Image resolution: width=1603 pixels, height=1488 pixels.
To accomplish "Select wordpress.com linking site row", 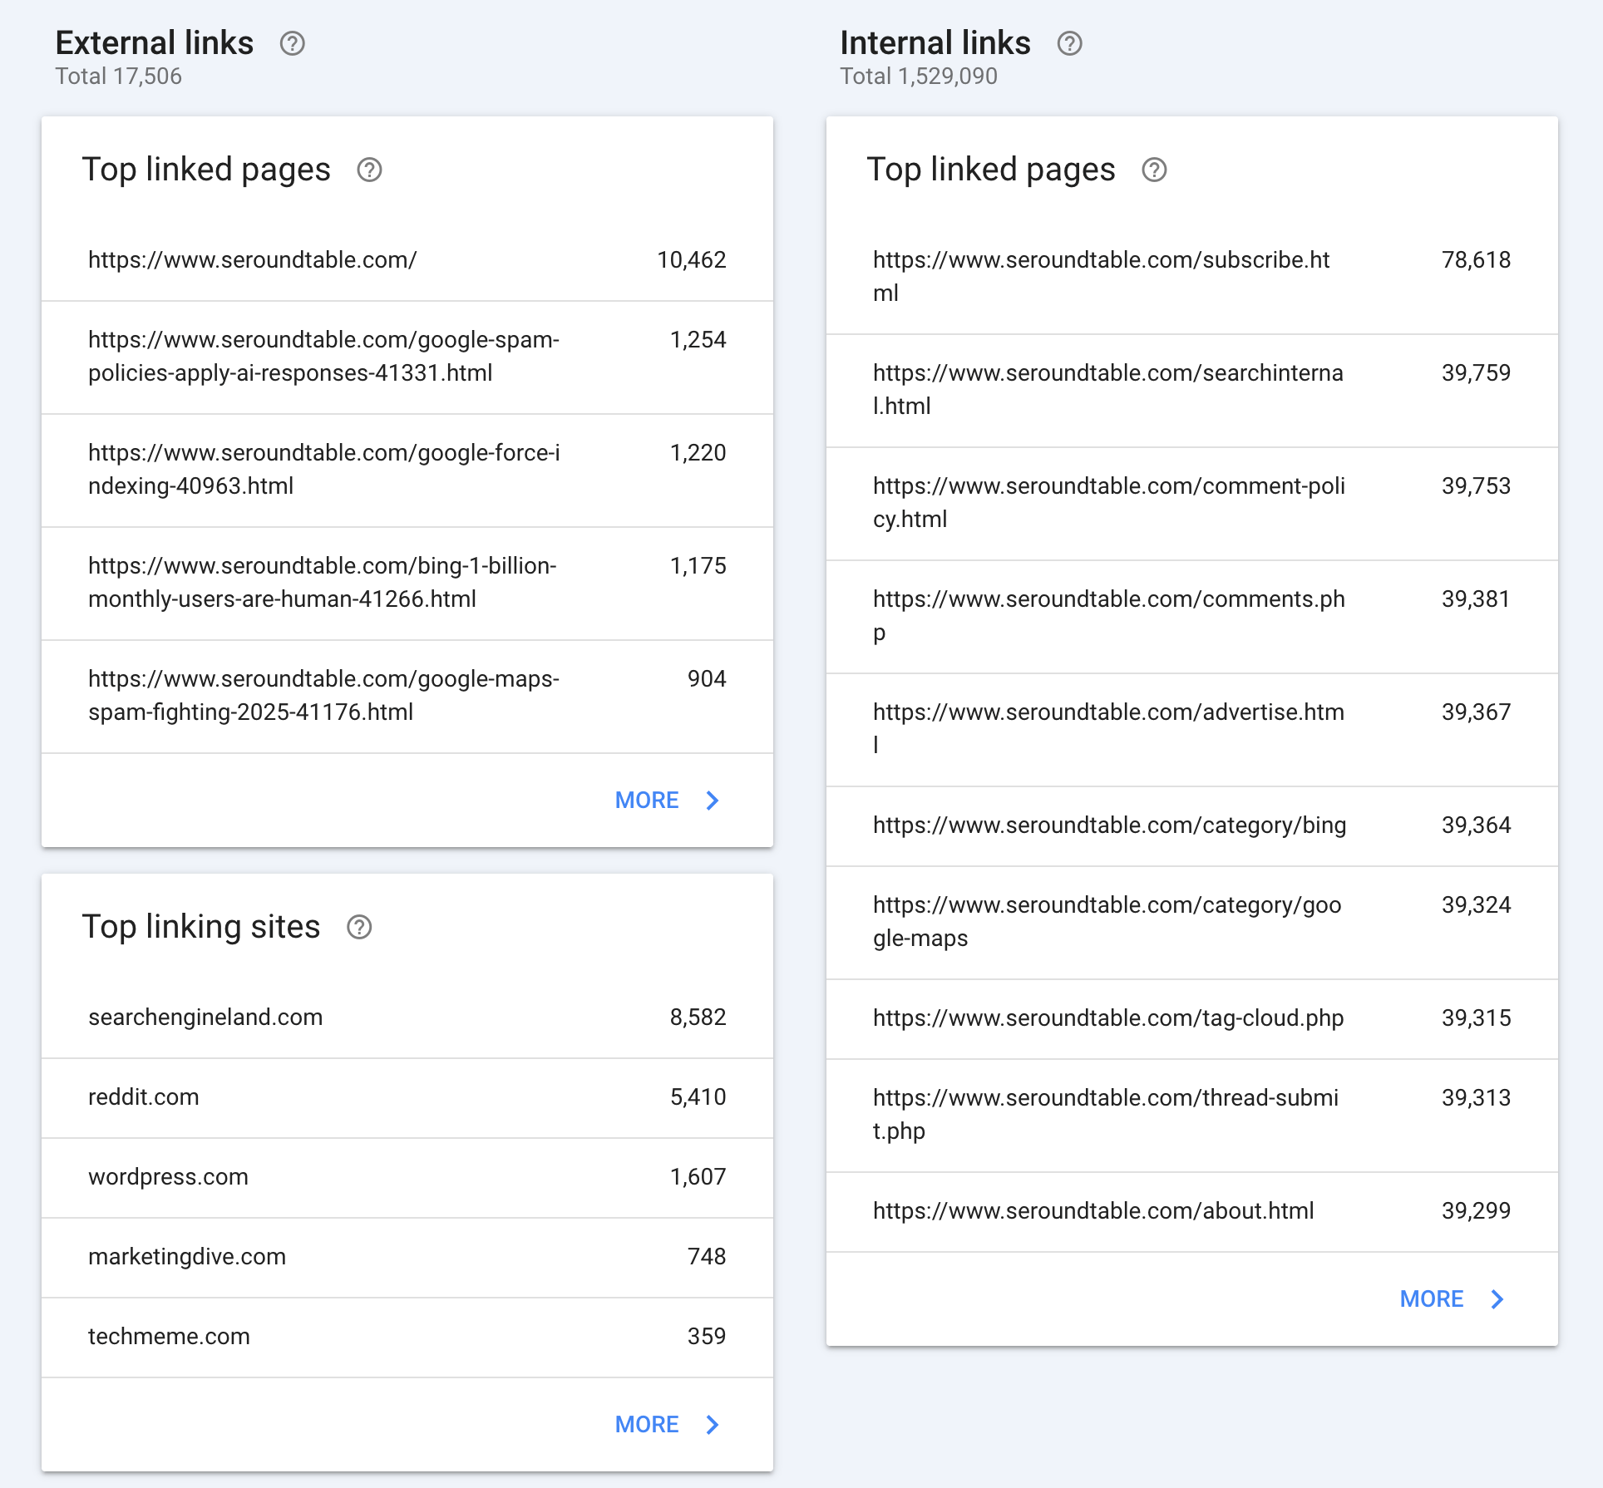I will [407, 1177].
